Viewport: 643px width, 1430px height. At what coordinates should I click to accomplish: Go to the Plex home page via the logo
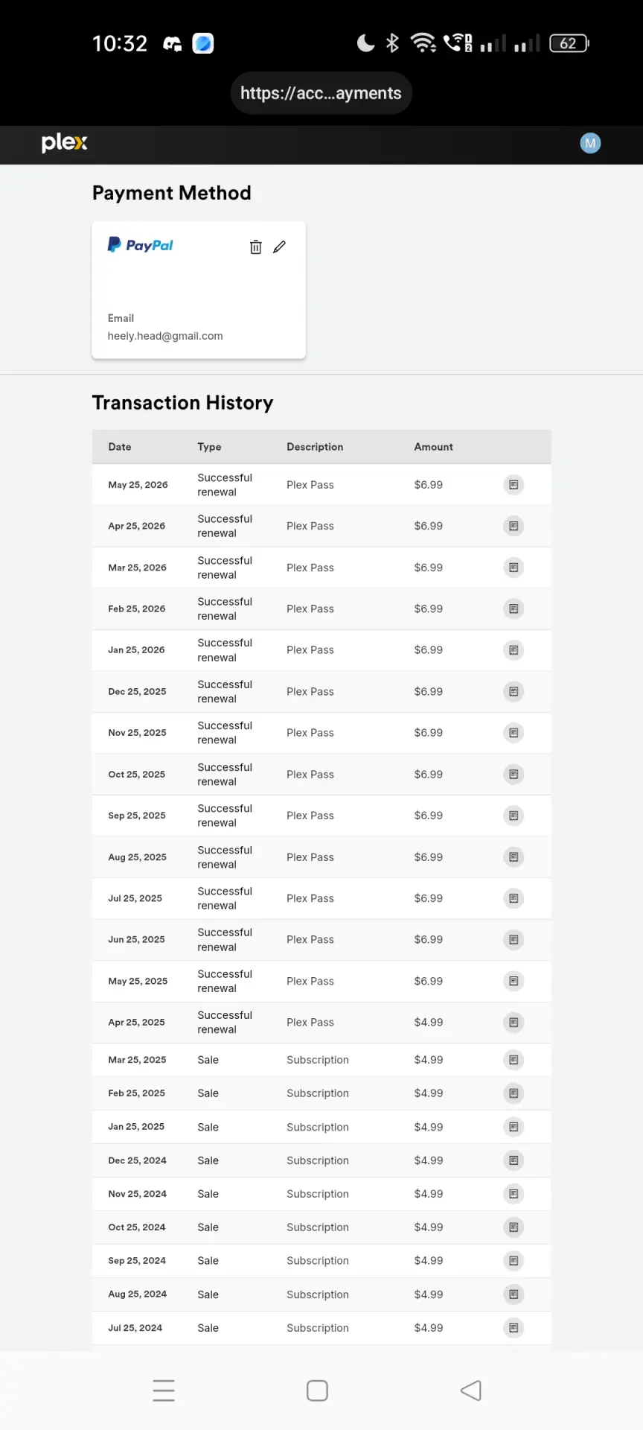click(x=65, y=143)
